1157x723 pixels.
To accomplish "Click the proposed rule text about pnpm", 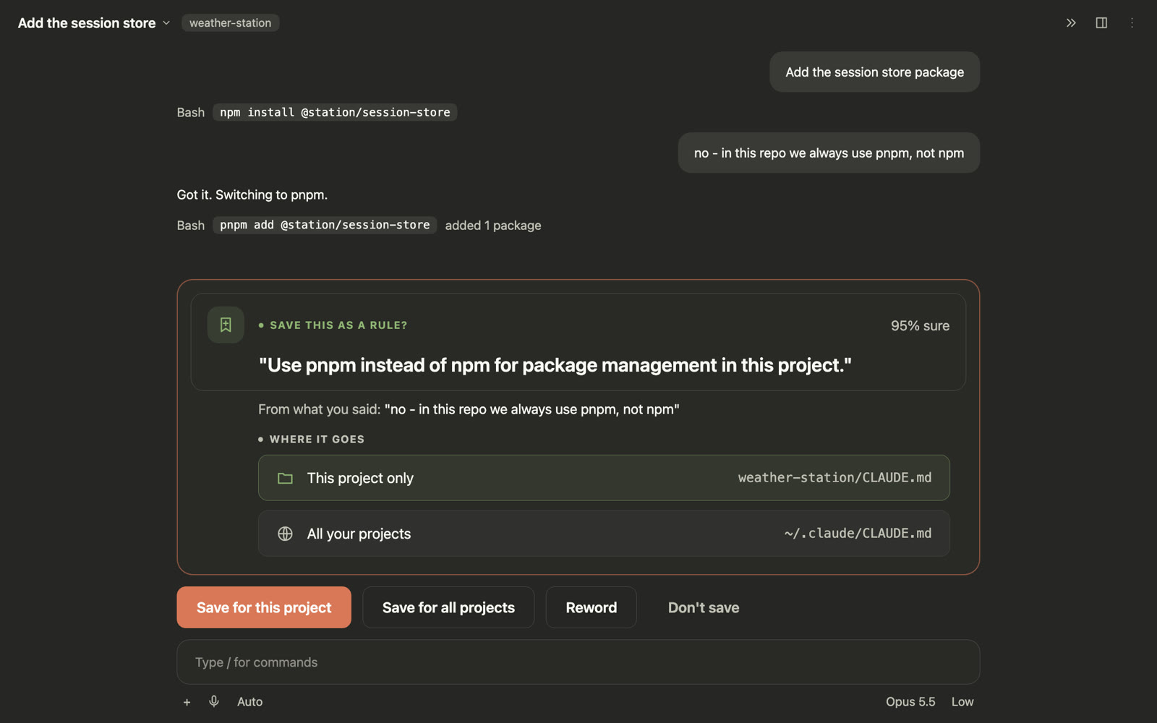I will point(555,365).
